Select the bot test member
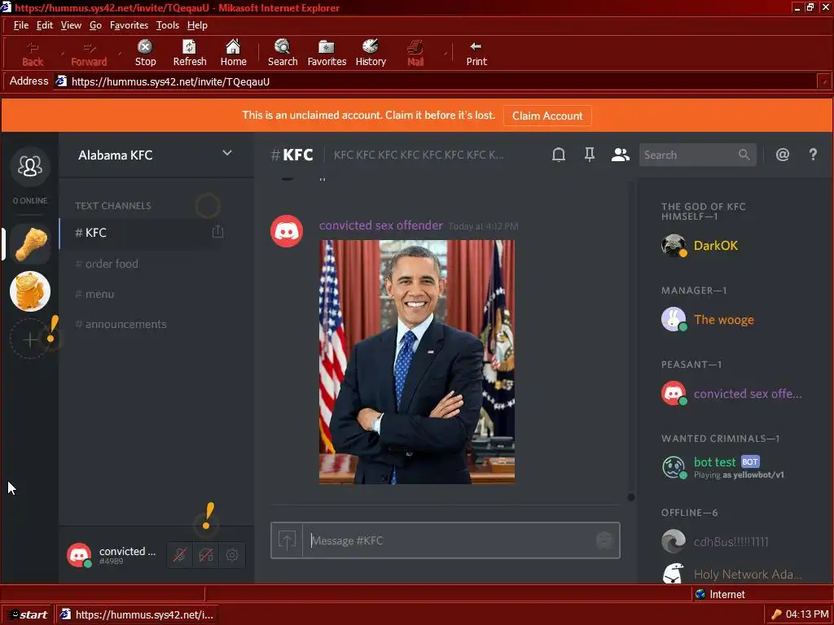The width and height of the screenshot is (834, 625). (734, 468)
